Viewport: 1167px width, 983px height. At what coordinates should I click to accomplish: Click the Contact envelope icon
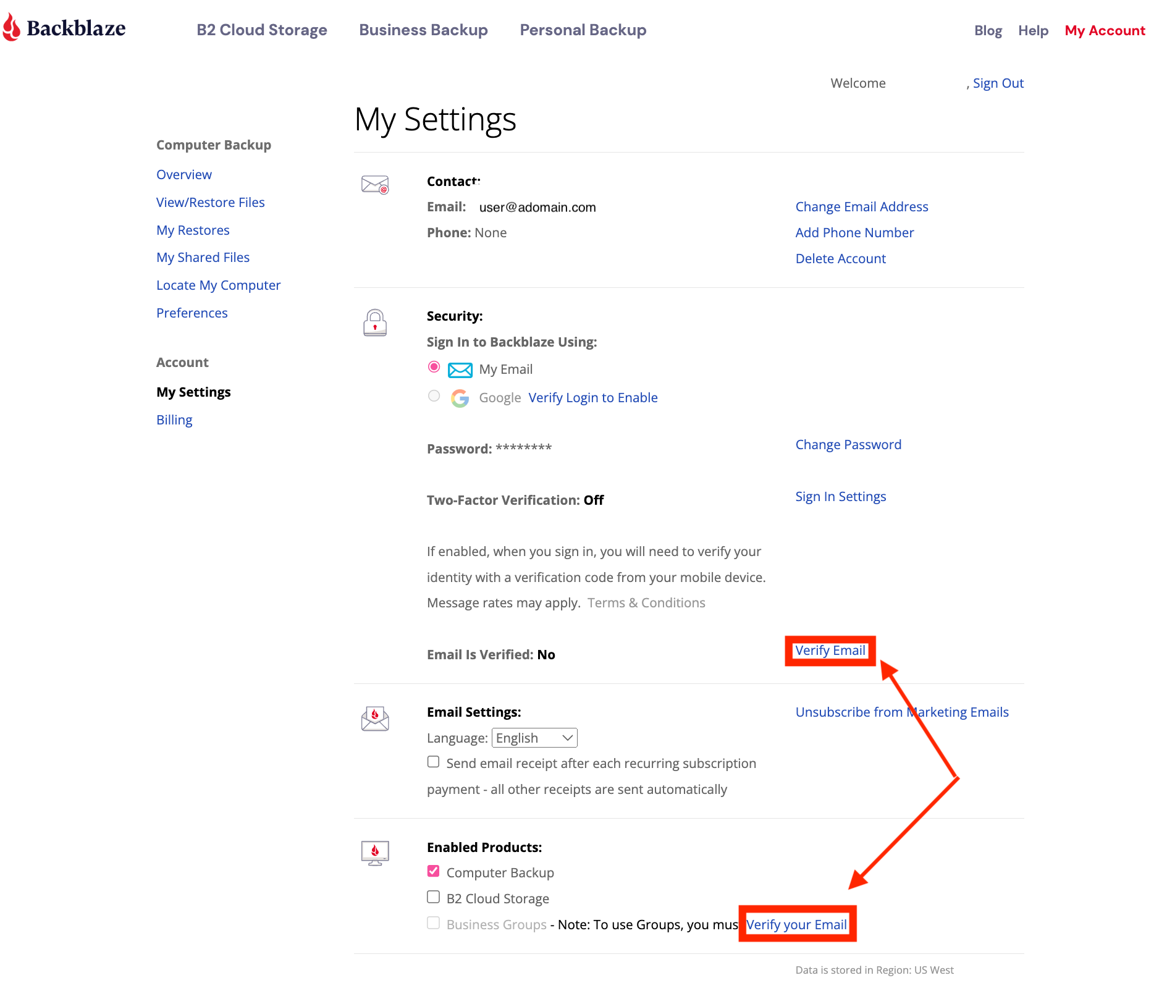point(375,185)
